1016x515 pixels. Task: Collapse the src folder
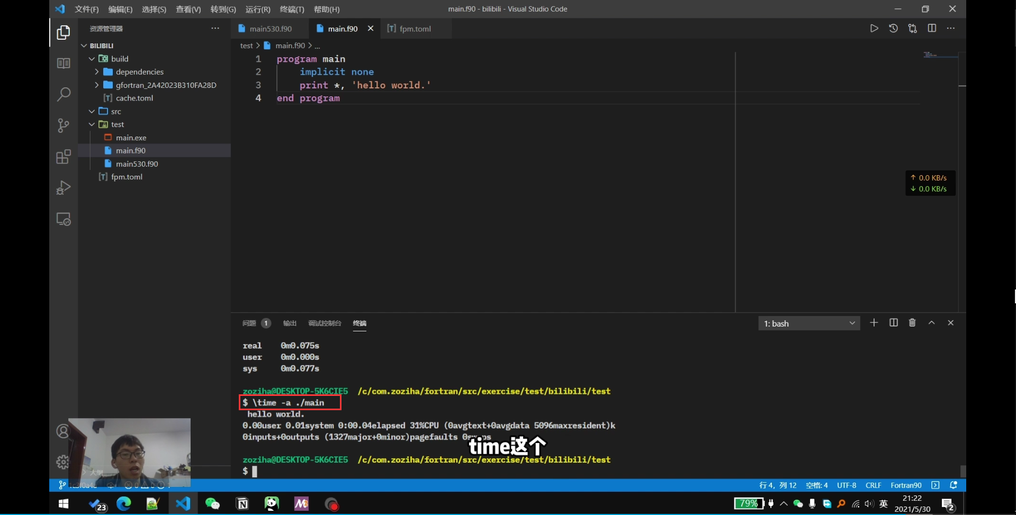tap(92, 111)
